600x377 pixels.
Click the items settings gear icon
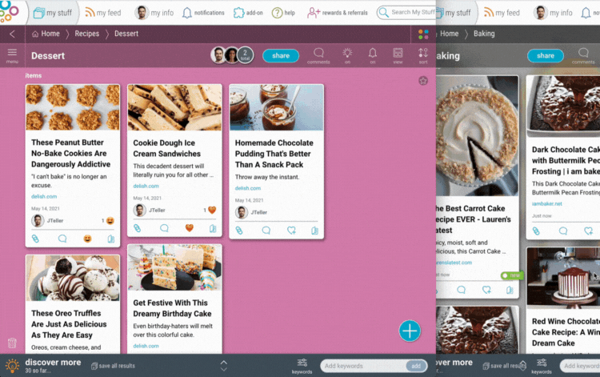click(x=423, y=81)
